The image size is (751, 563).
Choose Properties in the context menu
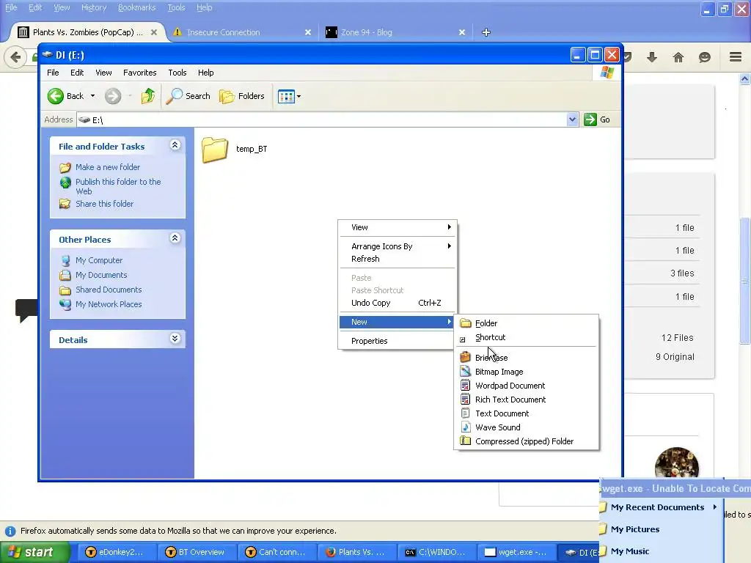(x=398, y=341)
